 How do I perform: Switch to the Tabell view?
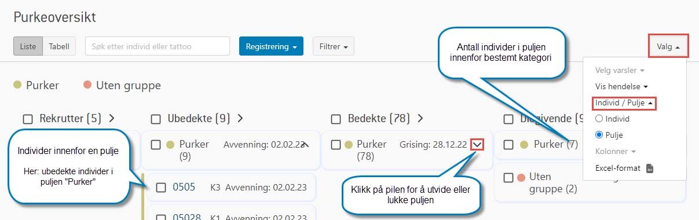[x=59, y=46]
